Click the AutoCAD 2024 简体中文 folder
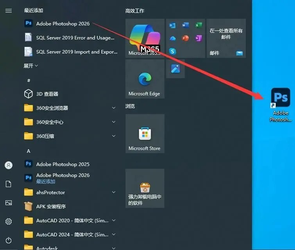The width and height of the screenshot is (295, 250). (66, 235)
